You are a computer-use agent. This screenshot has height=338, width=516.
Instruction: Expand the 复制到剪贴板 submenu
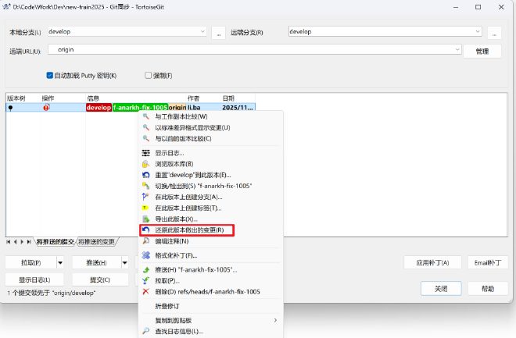[274, 320]
